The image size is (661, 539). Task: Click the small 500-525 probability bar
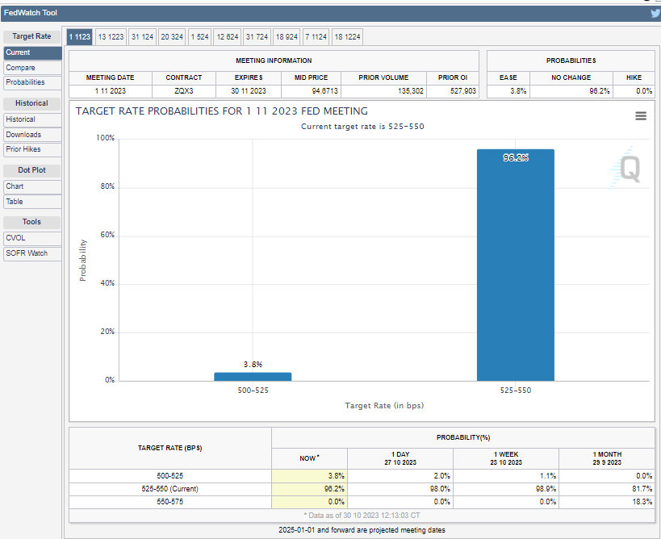[253, 376]
